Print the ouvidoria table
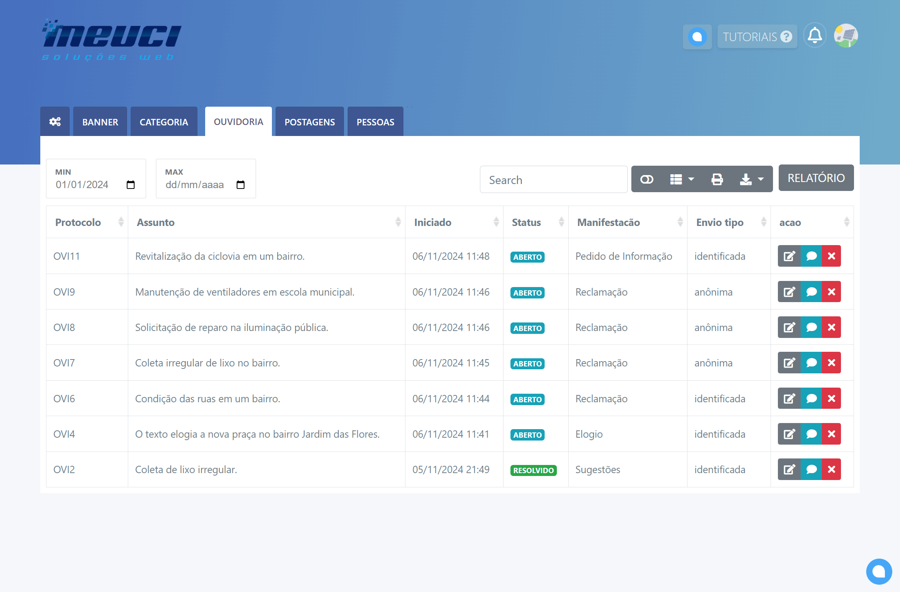 pyautogui.click(x=717, y=179)
